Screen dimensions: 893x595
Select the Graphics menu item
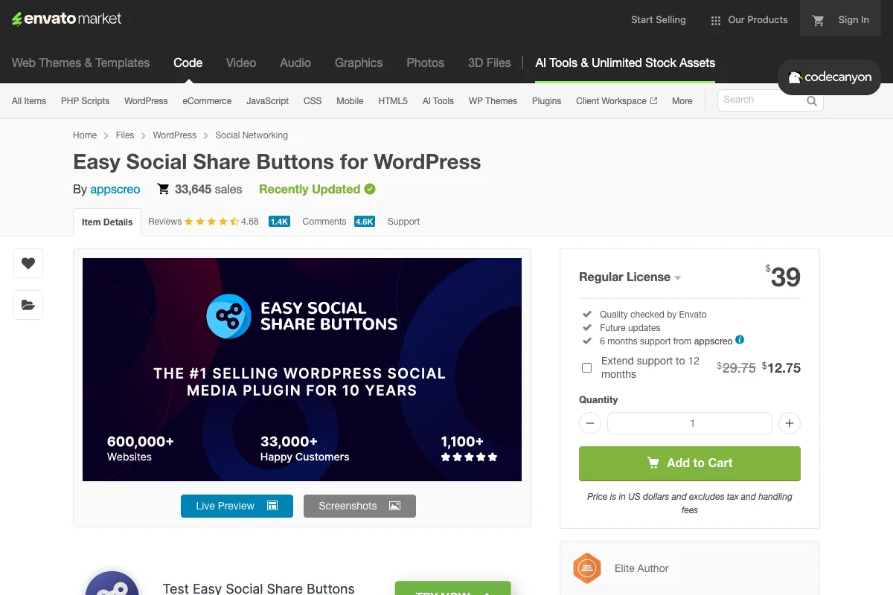coord(359,63)
